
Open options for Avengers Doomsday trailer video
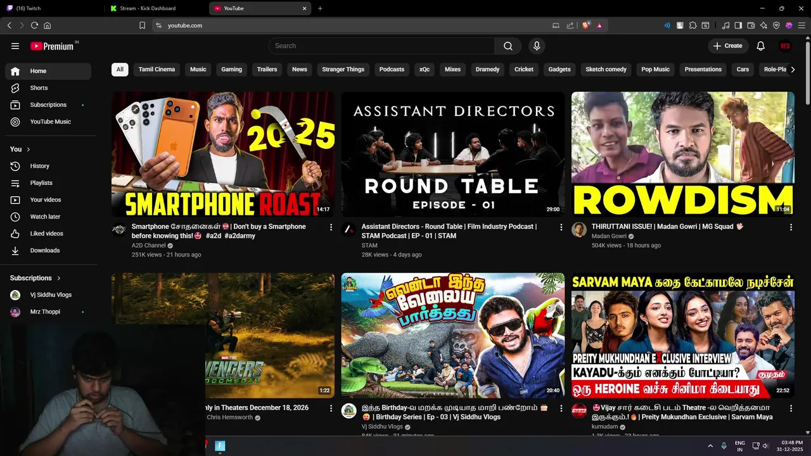click(331, 408)
